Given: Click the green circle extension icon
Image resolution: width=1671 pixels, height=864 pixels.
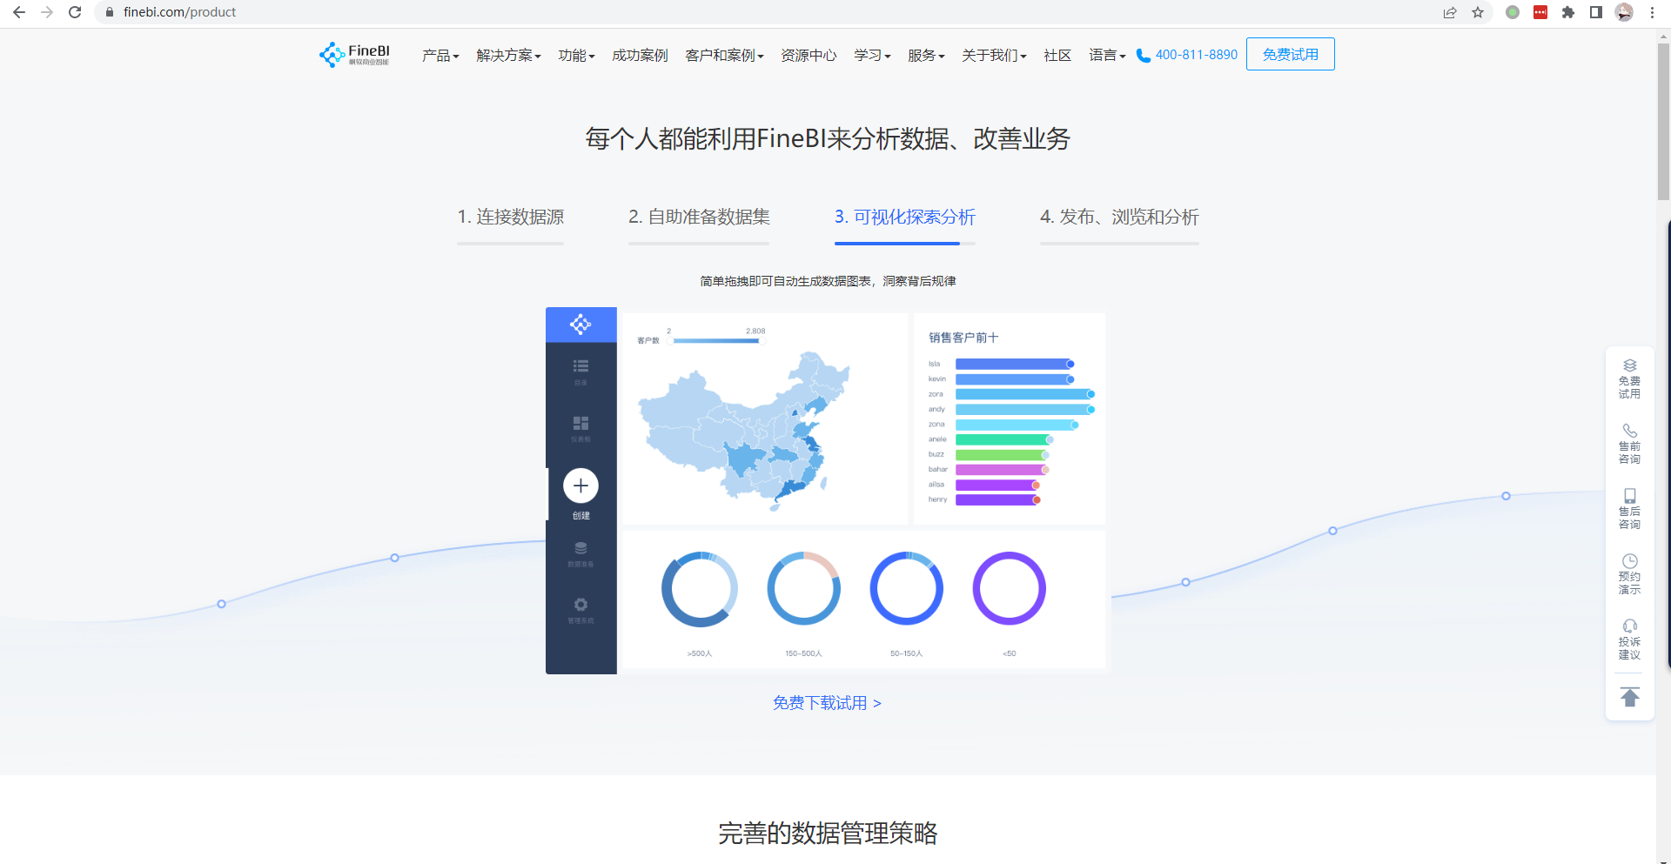Looking at the screenshot, I should pyautogui.click(x=1513, y=12).
